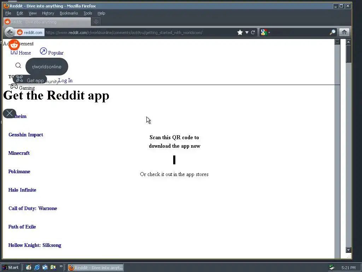Open the Help menu

pyautogui.click(x=101, y=13)
